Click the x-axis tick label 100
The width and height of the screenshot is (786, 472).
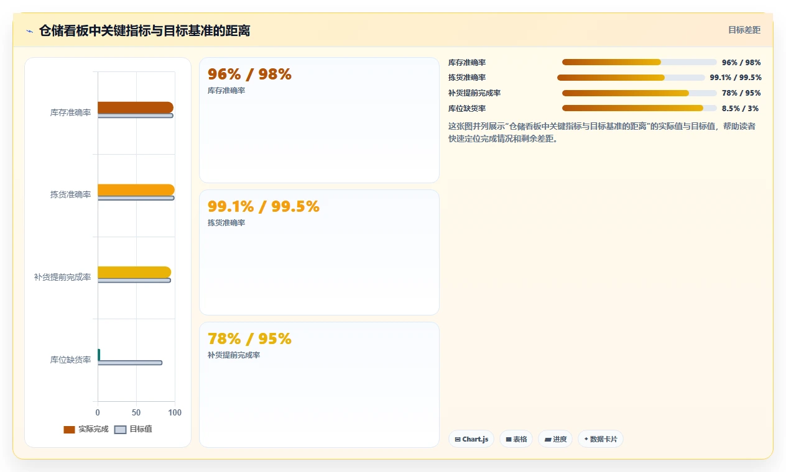175,412
